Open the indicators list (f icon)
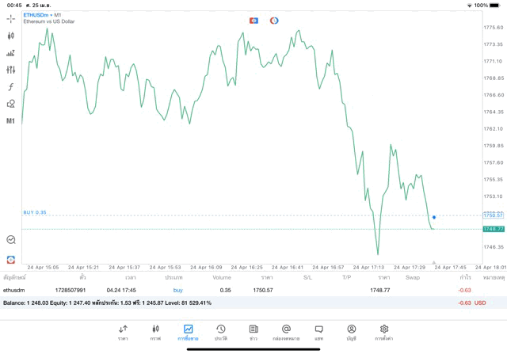Image resolution: width=507 pixels, height=354 pixels. click(x=10, y=86)
